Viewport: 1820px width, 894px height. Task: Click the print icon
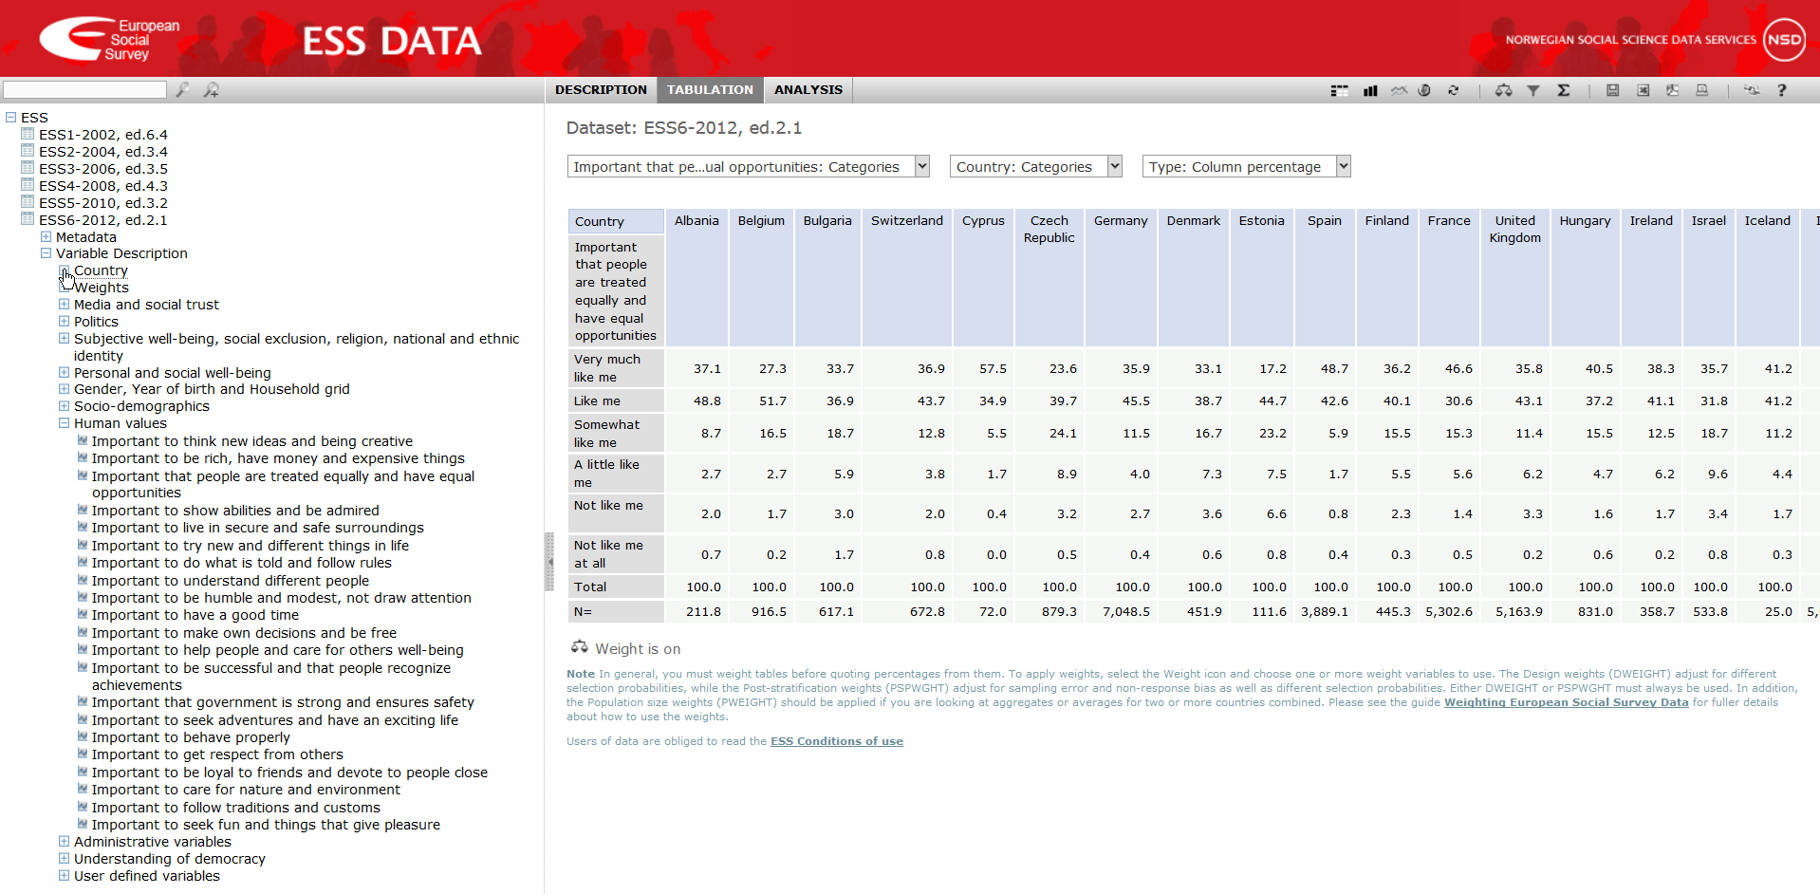(1702, 90)
